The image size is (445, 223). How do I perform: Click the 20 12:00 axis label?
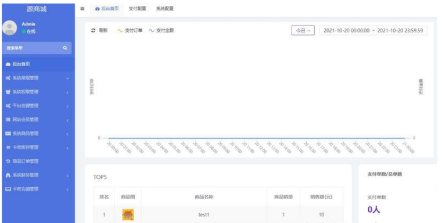tap(261, 148)
